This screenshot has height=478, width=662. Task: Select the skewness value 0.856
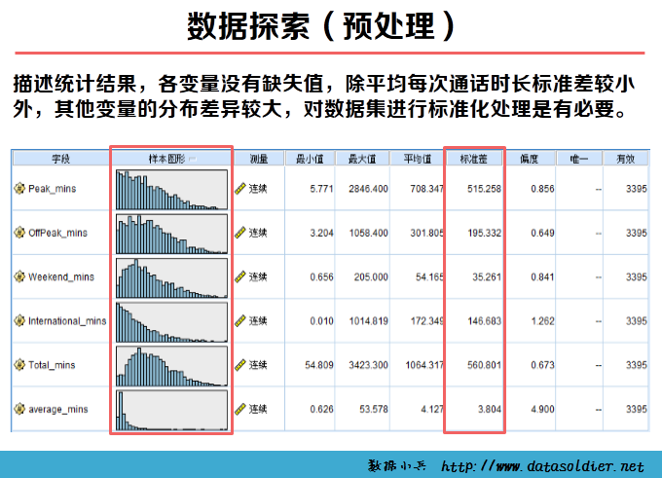542,189
